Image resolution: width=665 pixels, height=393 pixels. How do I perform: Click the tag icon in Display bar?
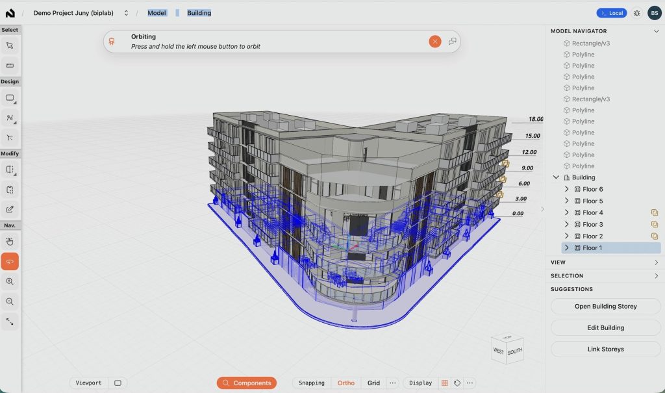click(457, 383)
